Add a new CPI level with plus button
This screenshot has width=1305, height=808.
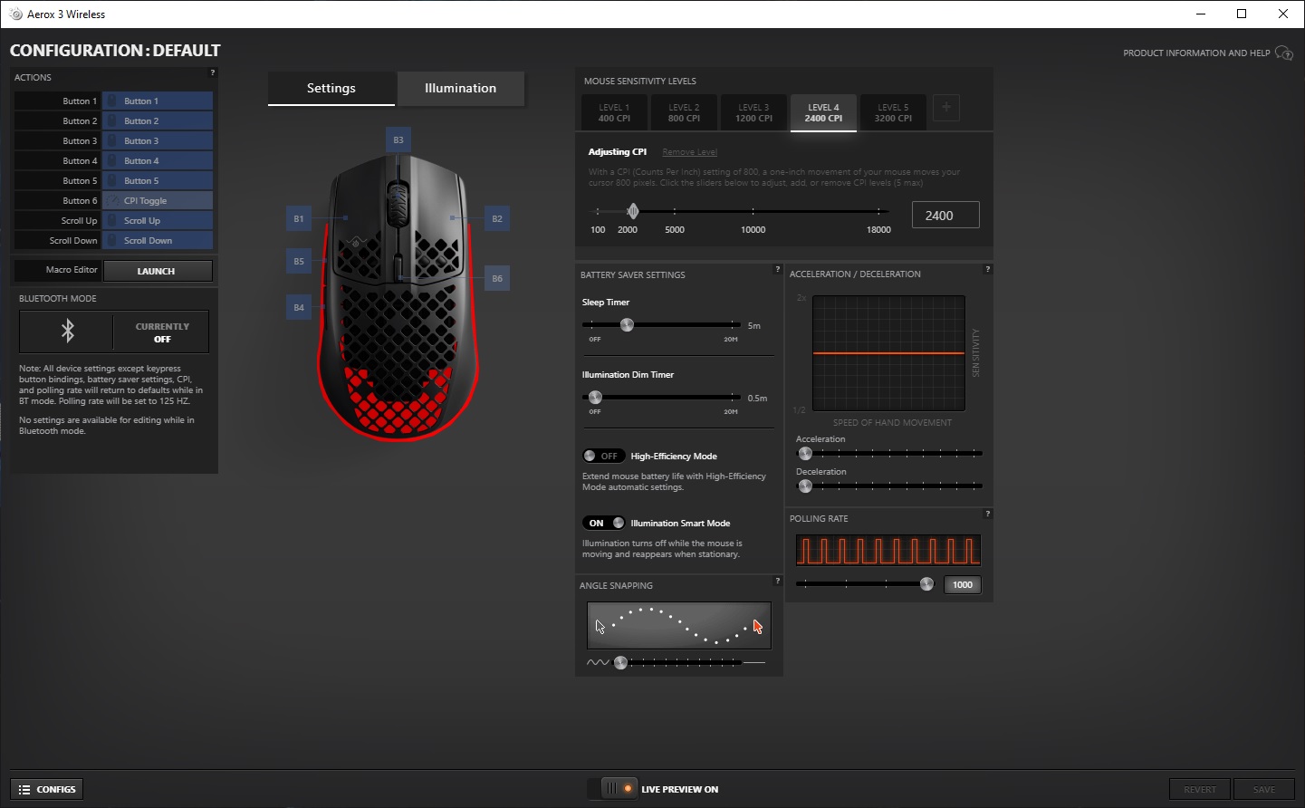click(x=946, y=108)
